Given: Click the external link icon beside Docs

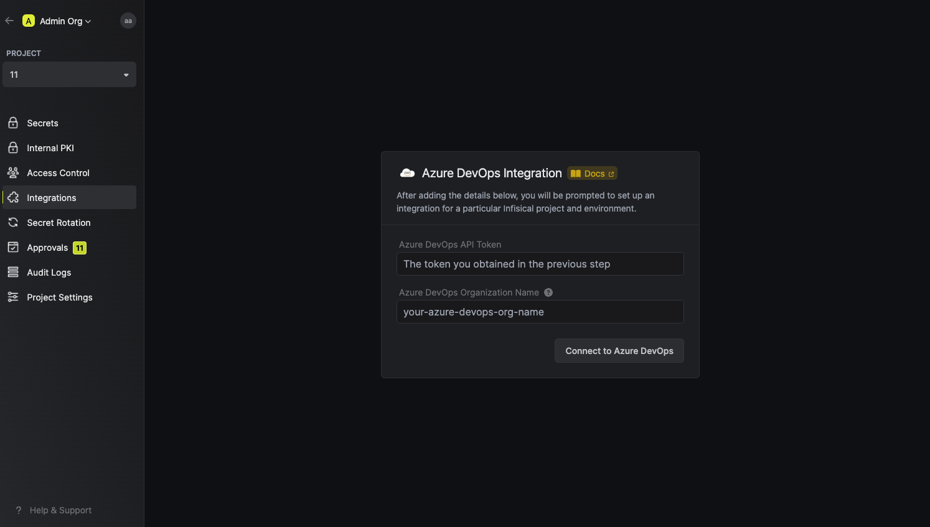Looking at the screenshot, I should click(611, 174).
